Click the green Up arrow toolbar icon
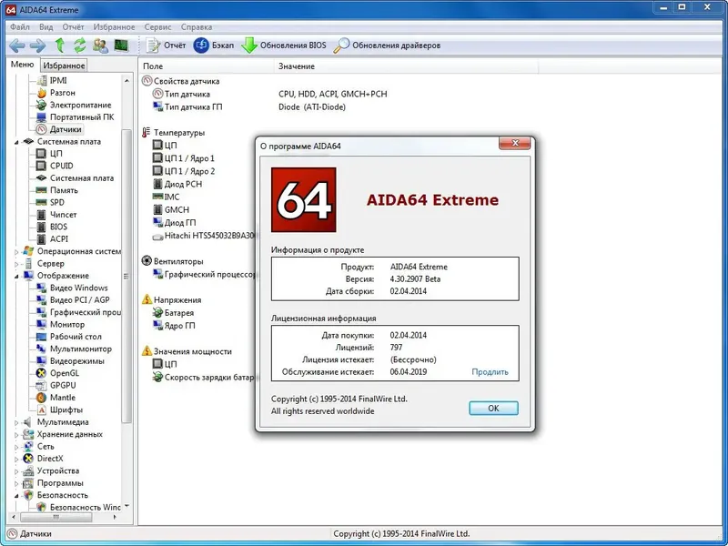The width and height of the screenshot is (728, 546). pos(59,45)
